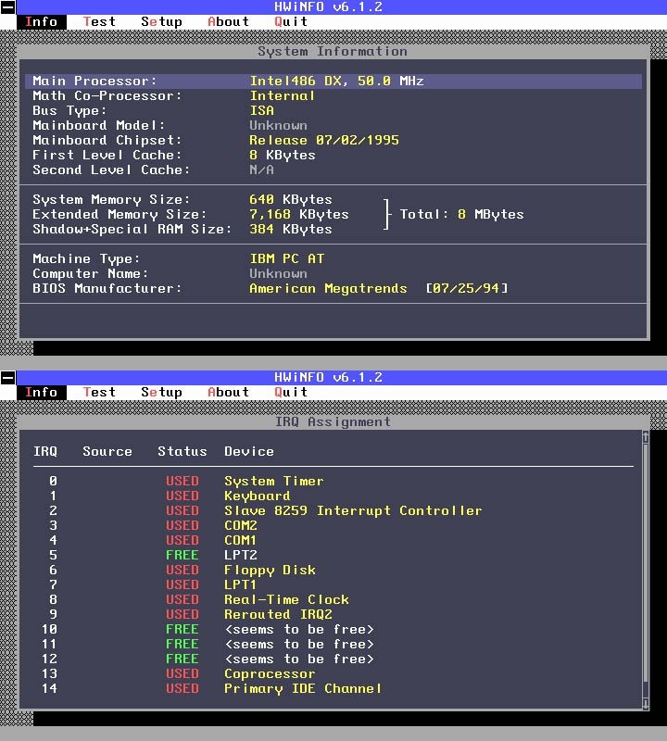Click Shadow+Special RAM '384 KBytes' value
The width and height of the screenshot is (667, 741).
[x=291, y=229]
